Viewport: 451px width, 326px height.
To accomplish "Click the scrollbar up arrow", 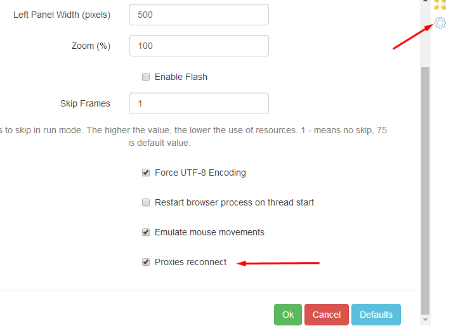I will (426, 3).
